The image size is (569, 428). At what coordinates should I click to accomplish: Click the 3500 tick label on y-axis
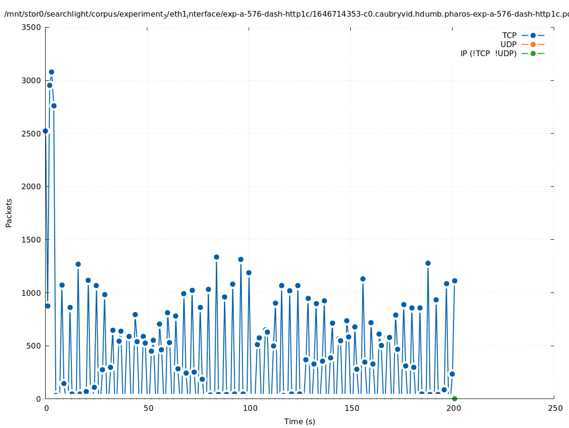tap(31, 27)
